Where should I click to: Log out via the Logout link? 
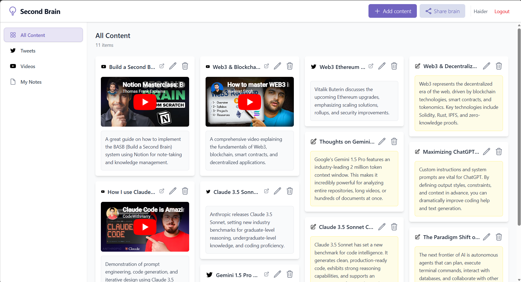pyautogui.click(x=502, y=11)
